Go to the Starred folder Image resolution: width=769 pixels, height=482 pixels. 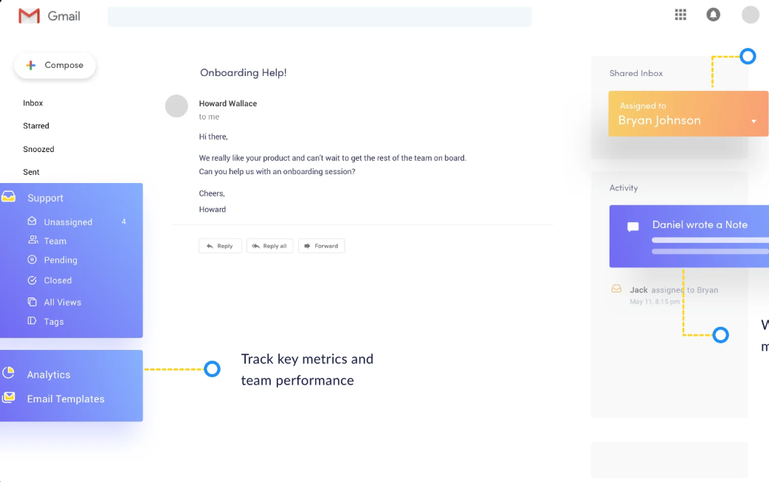point(36,126)
